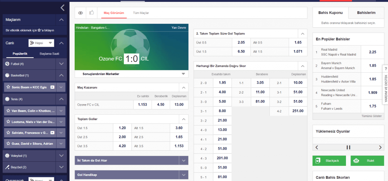
Task: Click the video icon on Salviato, Francesco match
Action: [53, 133]
